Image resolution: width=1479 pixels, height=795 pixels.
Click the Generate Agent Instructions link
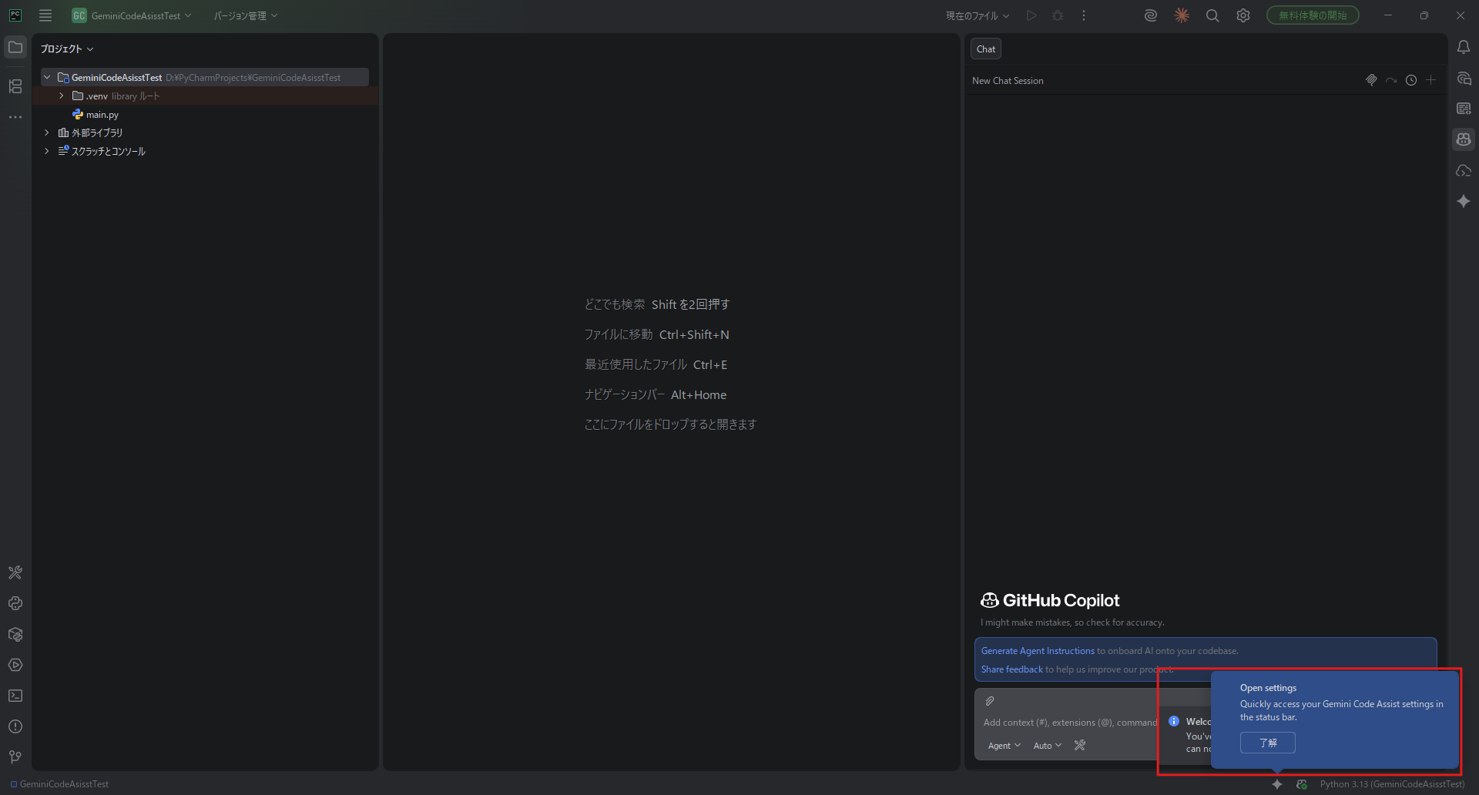click(x=1037, y=651)
